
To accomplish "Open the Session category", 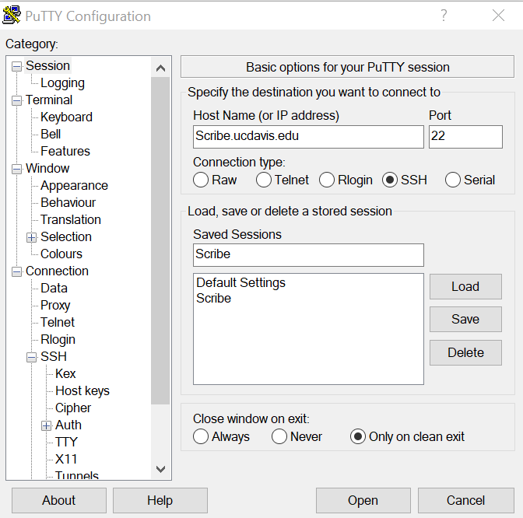I will coord(47,65).
